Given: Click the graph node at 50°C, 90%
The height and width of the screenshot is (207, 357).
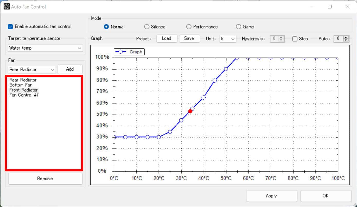Looking at the screenshot, I should pos(226,69).
